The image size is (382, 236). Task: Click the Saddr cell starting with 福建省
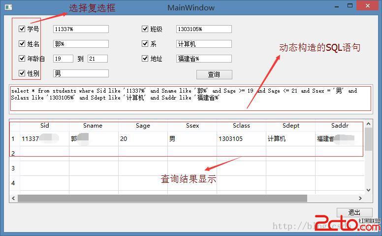tap(340, 139)
